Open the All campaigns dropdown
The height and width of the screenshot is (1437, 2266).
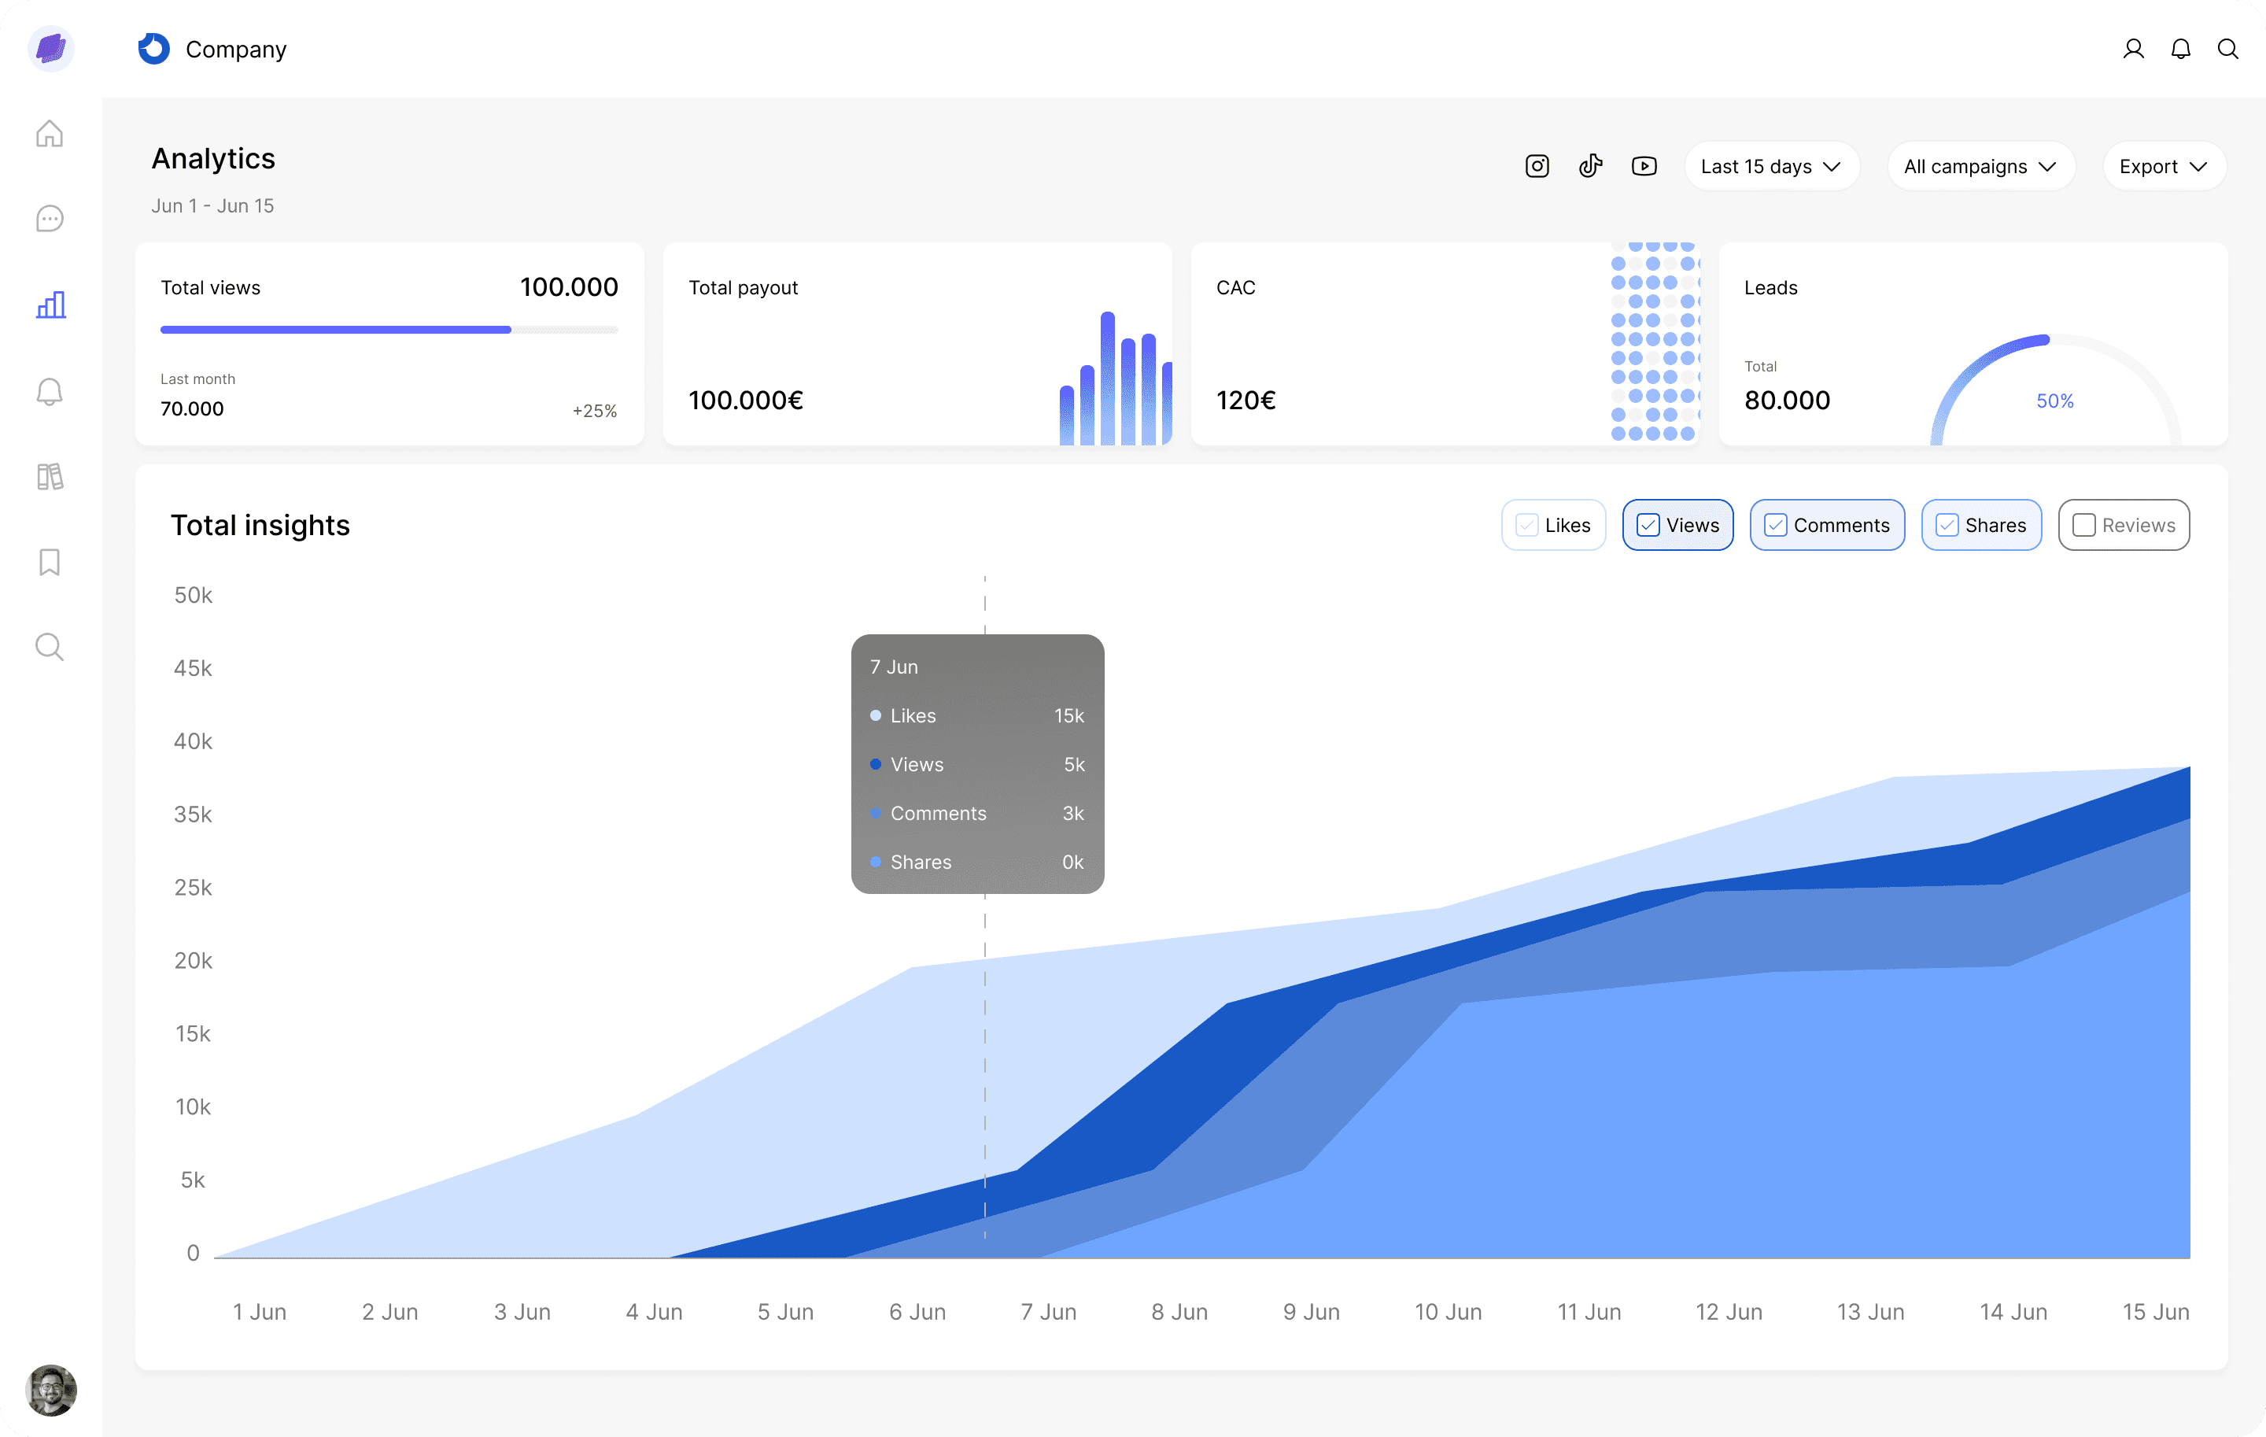coord(1980,167)
